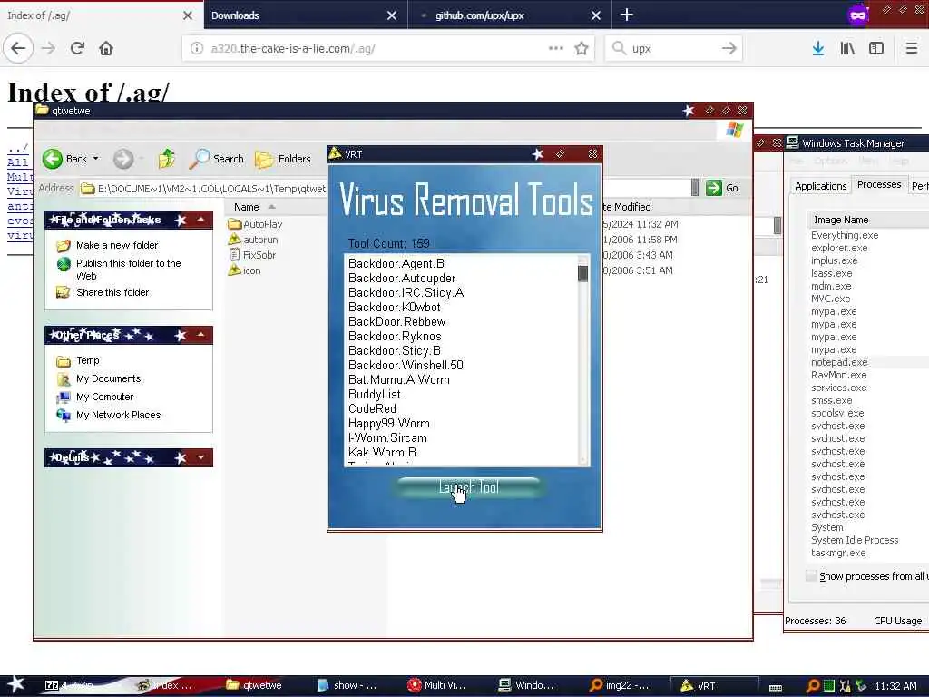This screenshot has height=697, width=929.
Task: Click the Up folder icon in Explorer
Action: click(x=167, y=158)
